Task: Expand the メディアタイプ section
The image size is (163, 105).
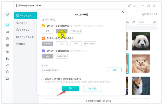Action: click(26, 37)
